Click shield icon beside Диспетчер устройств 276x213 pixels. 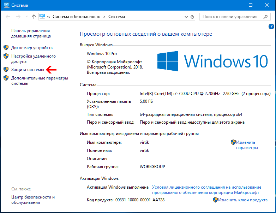6,48
